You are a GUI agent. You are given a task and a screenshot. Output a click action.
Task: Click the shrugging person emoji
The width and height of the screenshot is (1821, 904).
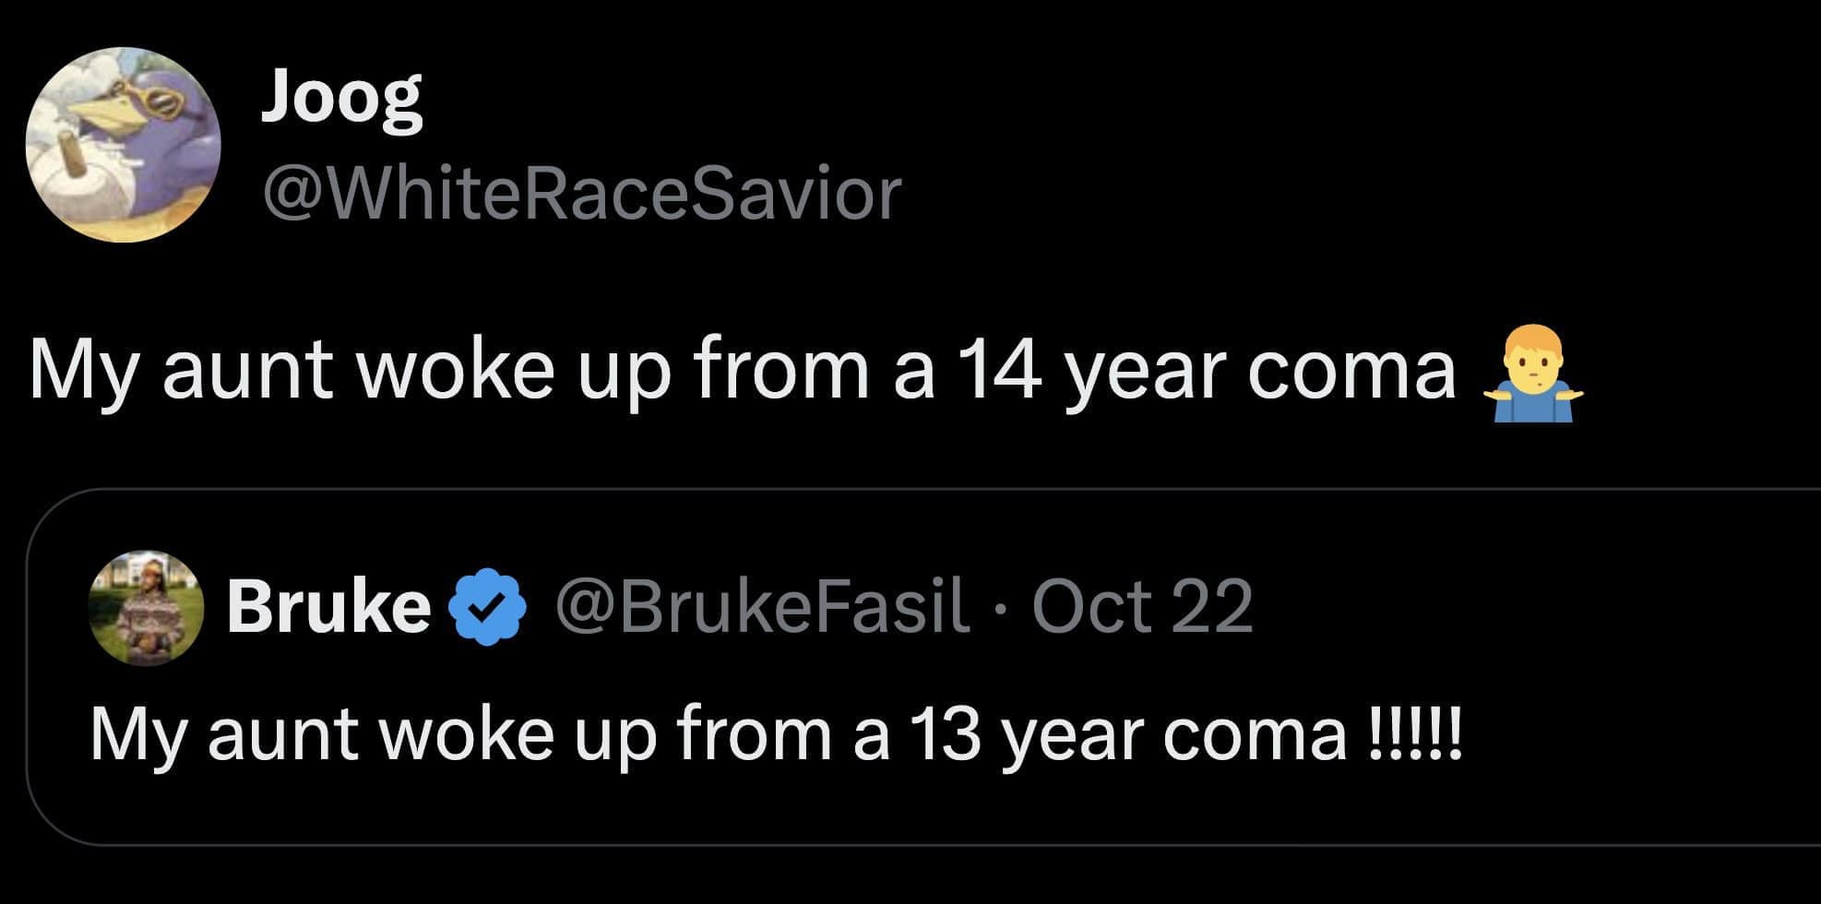1532,374
